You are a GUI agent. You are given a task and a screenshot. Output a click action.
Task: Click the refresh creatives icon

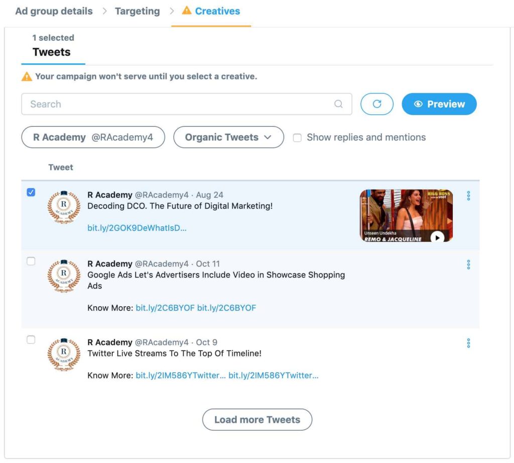tap(377, 104)
